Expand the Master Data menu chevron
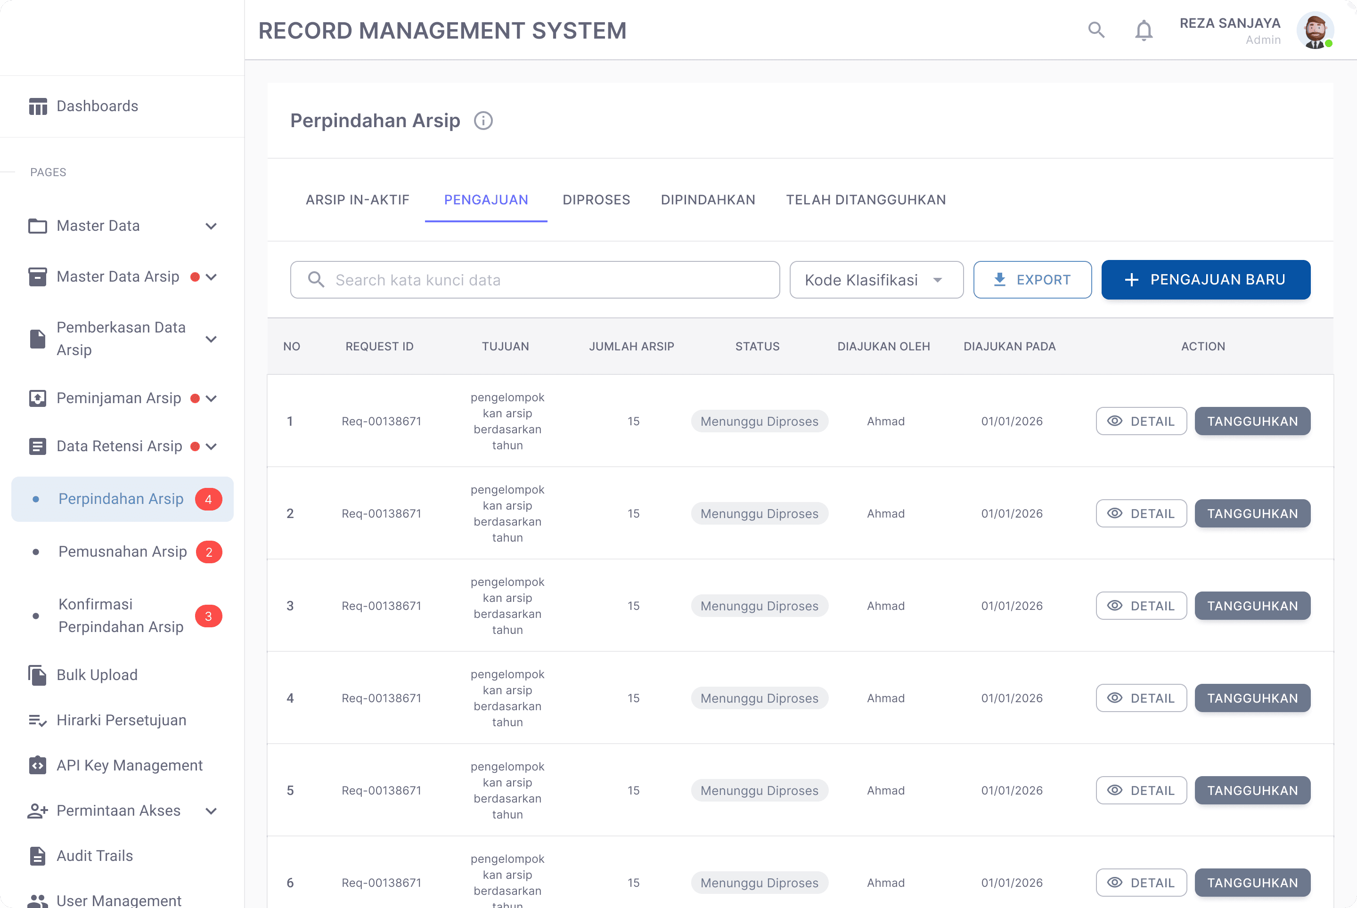This screenshot has height=908, width=1357. (x=212, y=227)
